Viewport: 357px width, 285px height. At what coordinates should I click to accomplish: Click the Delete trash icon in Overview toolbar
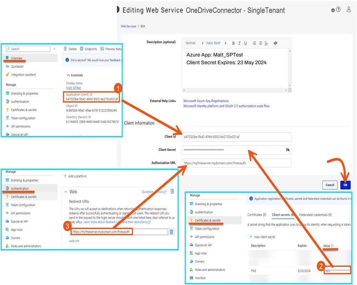pyautogui.click(x=65, y=49)
